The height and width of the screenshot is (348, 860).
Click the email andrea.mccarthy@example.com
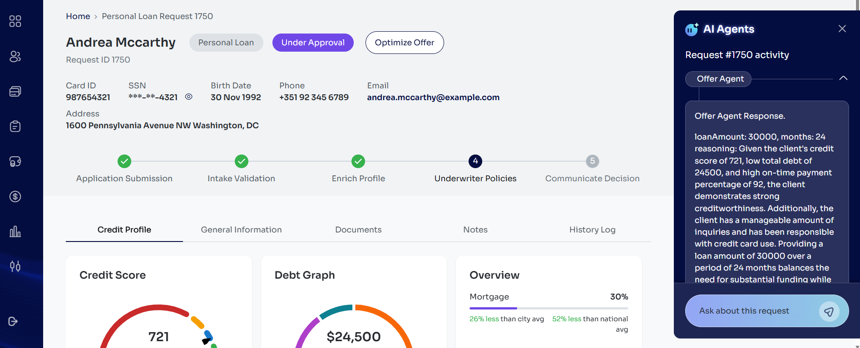(x=433, y=97)
